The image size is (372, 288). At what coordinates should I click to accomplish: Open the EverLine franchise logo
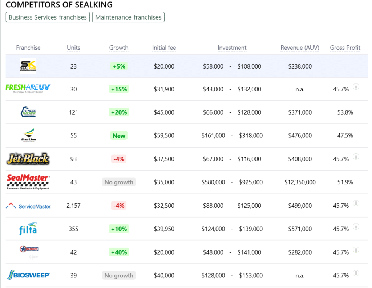[x=28, y=135]
